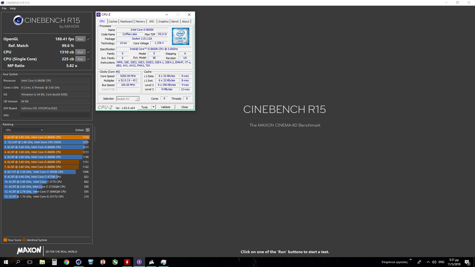Screen dimensions: 475x267
Task: Switch to CPU-Z Caches tab
Action: point(113,22)
